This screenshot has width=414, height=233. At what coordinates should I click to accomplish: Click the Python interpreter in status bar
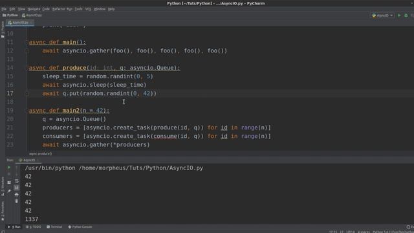tap(393, 232)
